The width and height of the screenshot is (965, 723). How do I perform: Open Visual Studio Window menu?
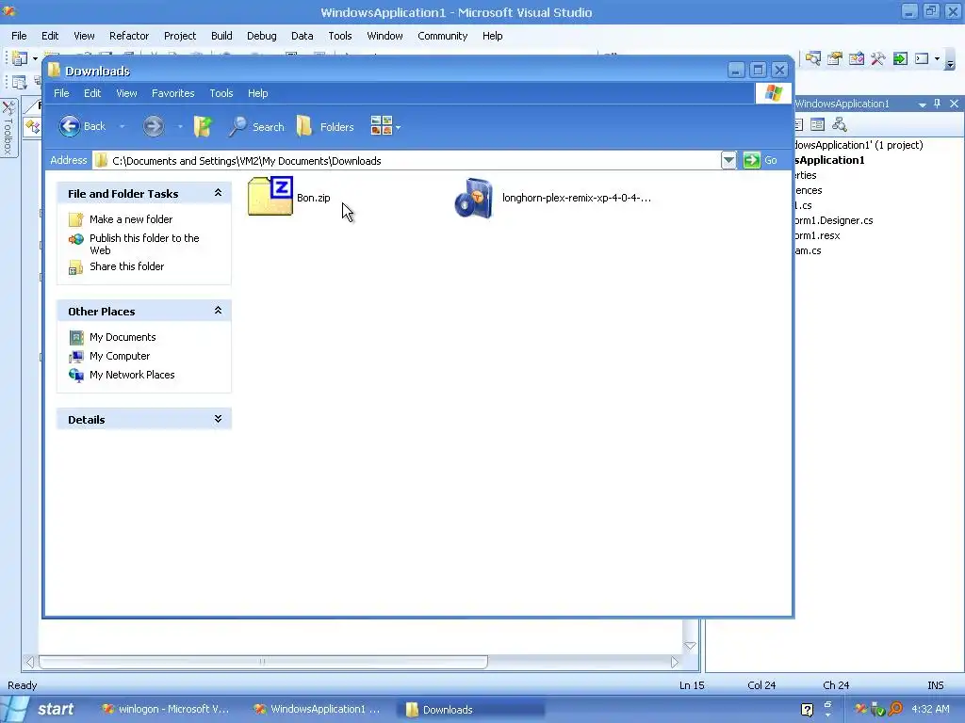pyautogui.click(x=384, y=36)
